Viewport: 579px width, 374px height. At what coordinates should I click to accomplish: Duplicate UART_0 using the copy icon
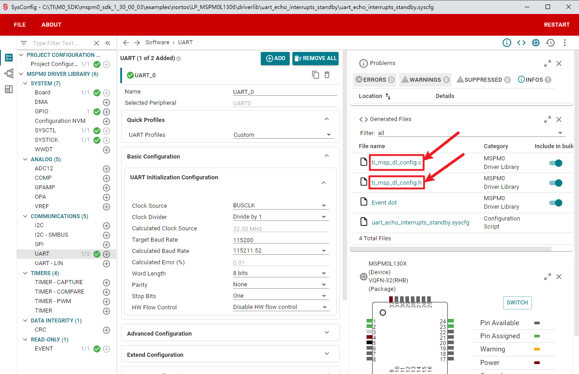click(x=315, y=75)
